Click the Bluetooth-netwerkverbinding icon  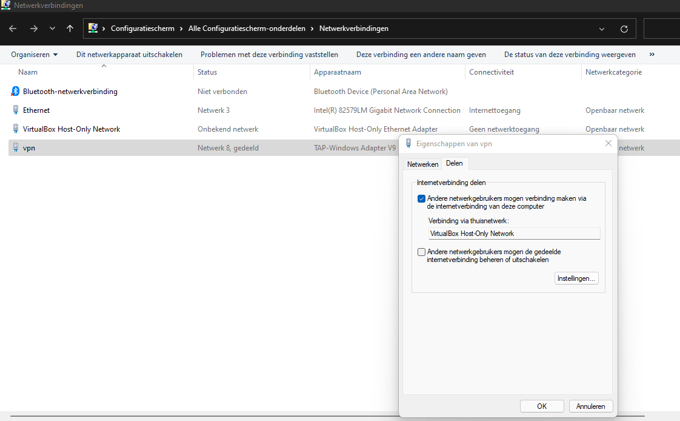[x=15, y=91]
